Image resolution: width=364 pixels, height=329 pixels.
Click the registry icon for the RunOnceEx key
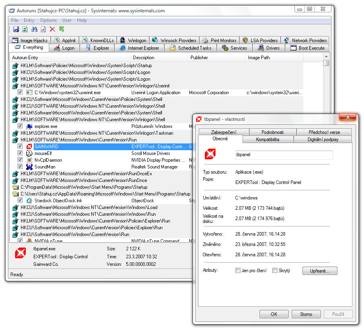point(15,174)
